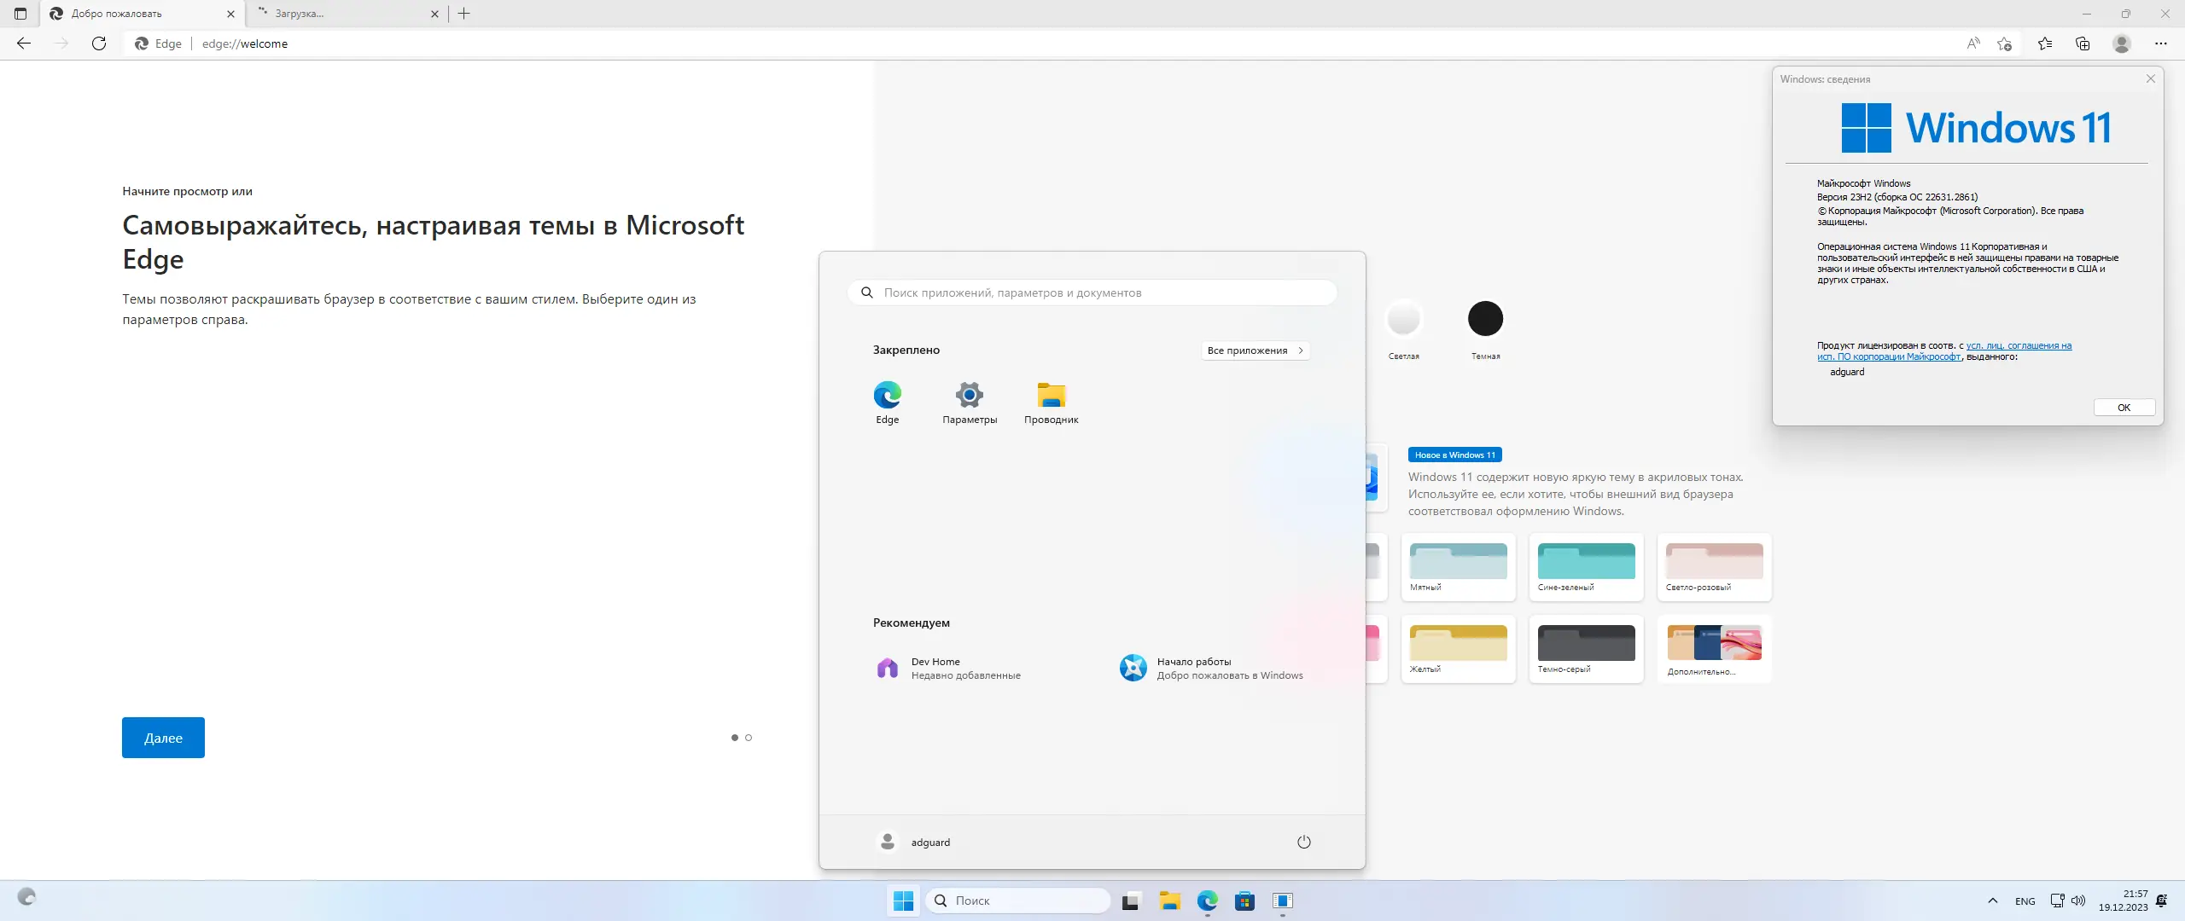Open Microsoft Store from the taskbar
Viewport: 2185px width, 921px height.
[x=1245, y=901]
